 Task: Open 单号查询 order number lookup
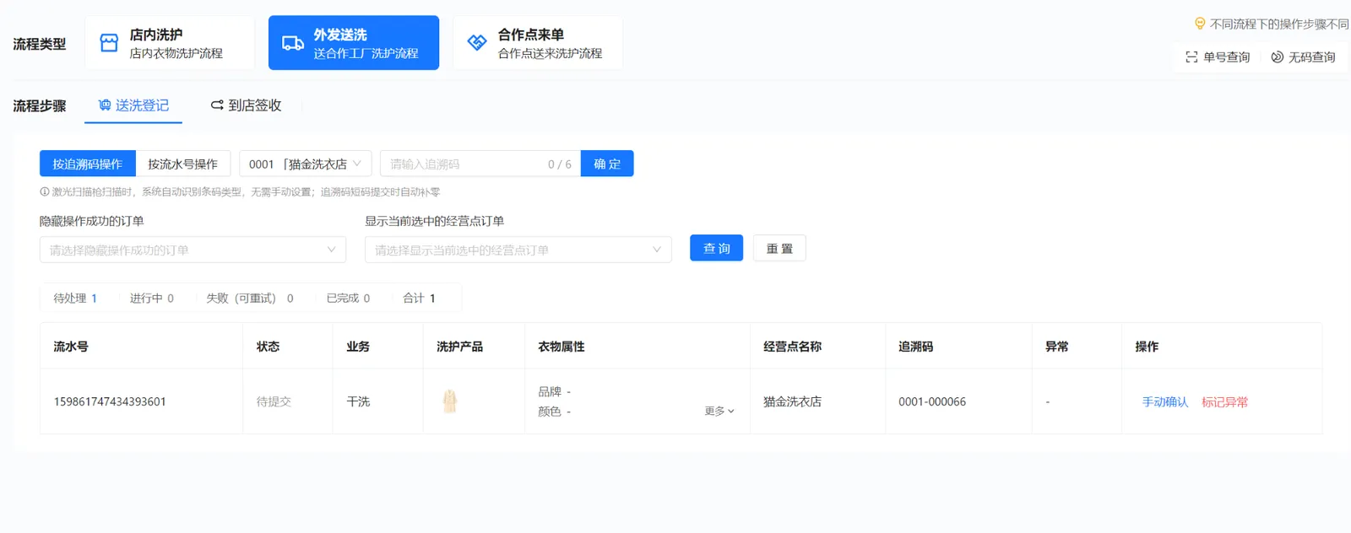1218,57
